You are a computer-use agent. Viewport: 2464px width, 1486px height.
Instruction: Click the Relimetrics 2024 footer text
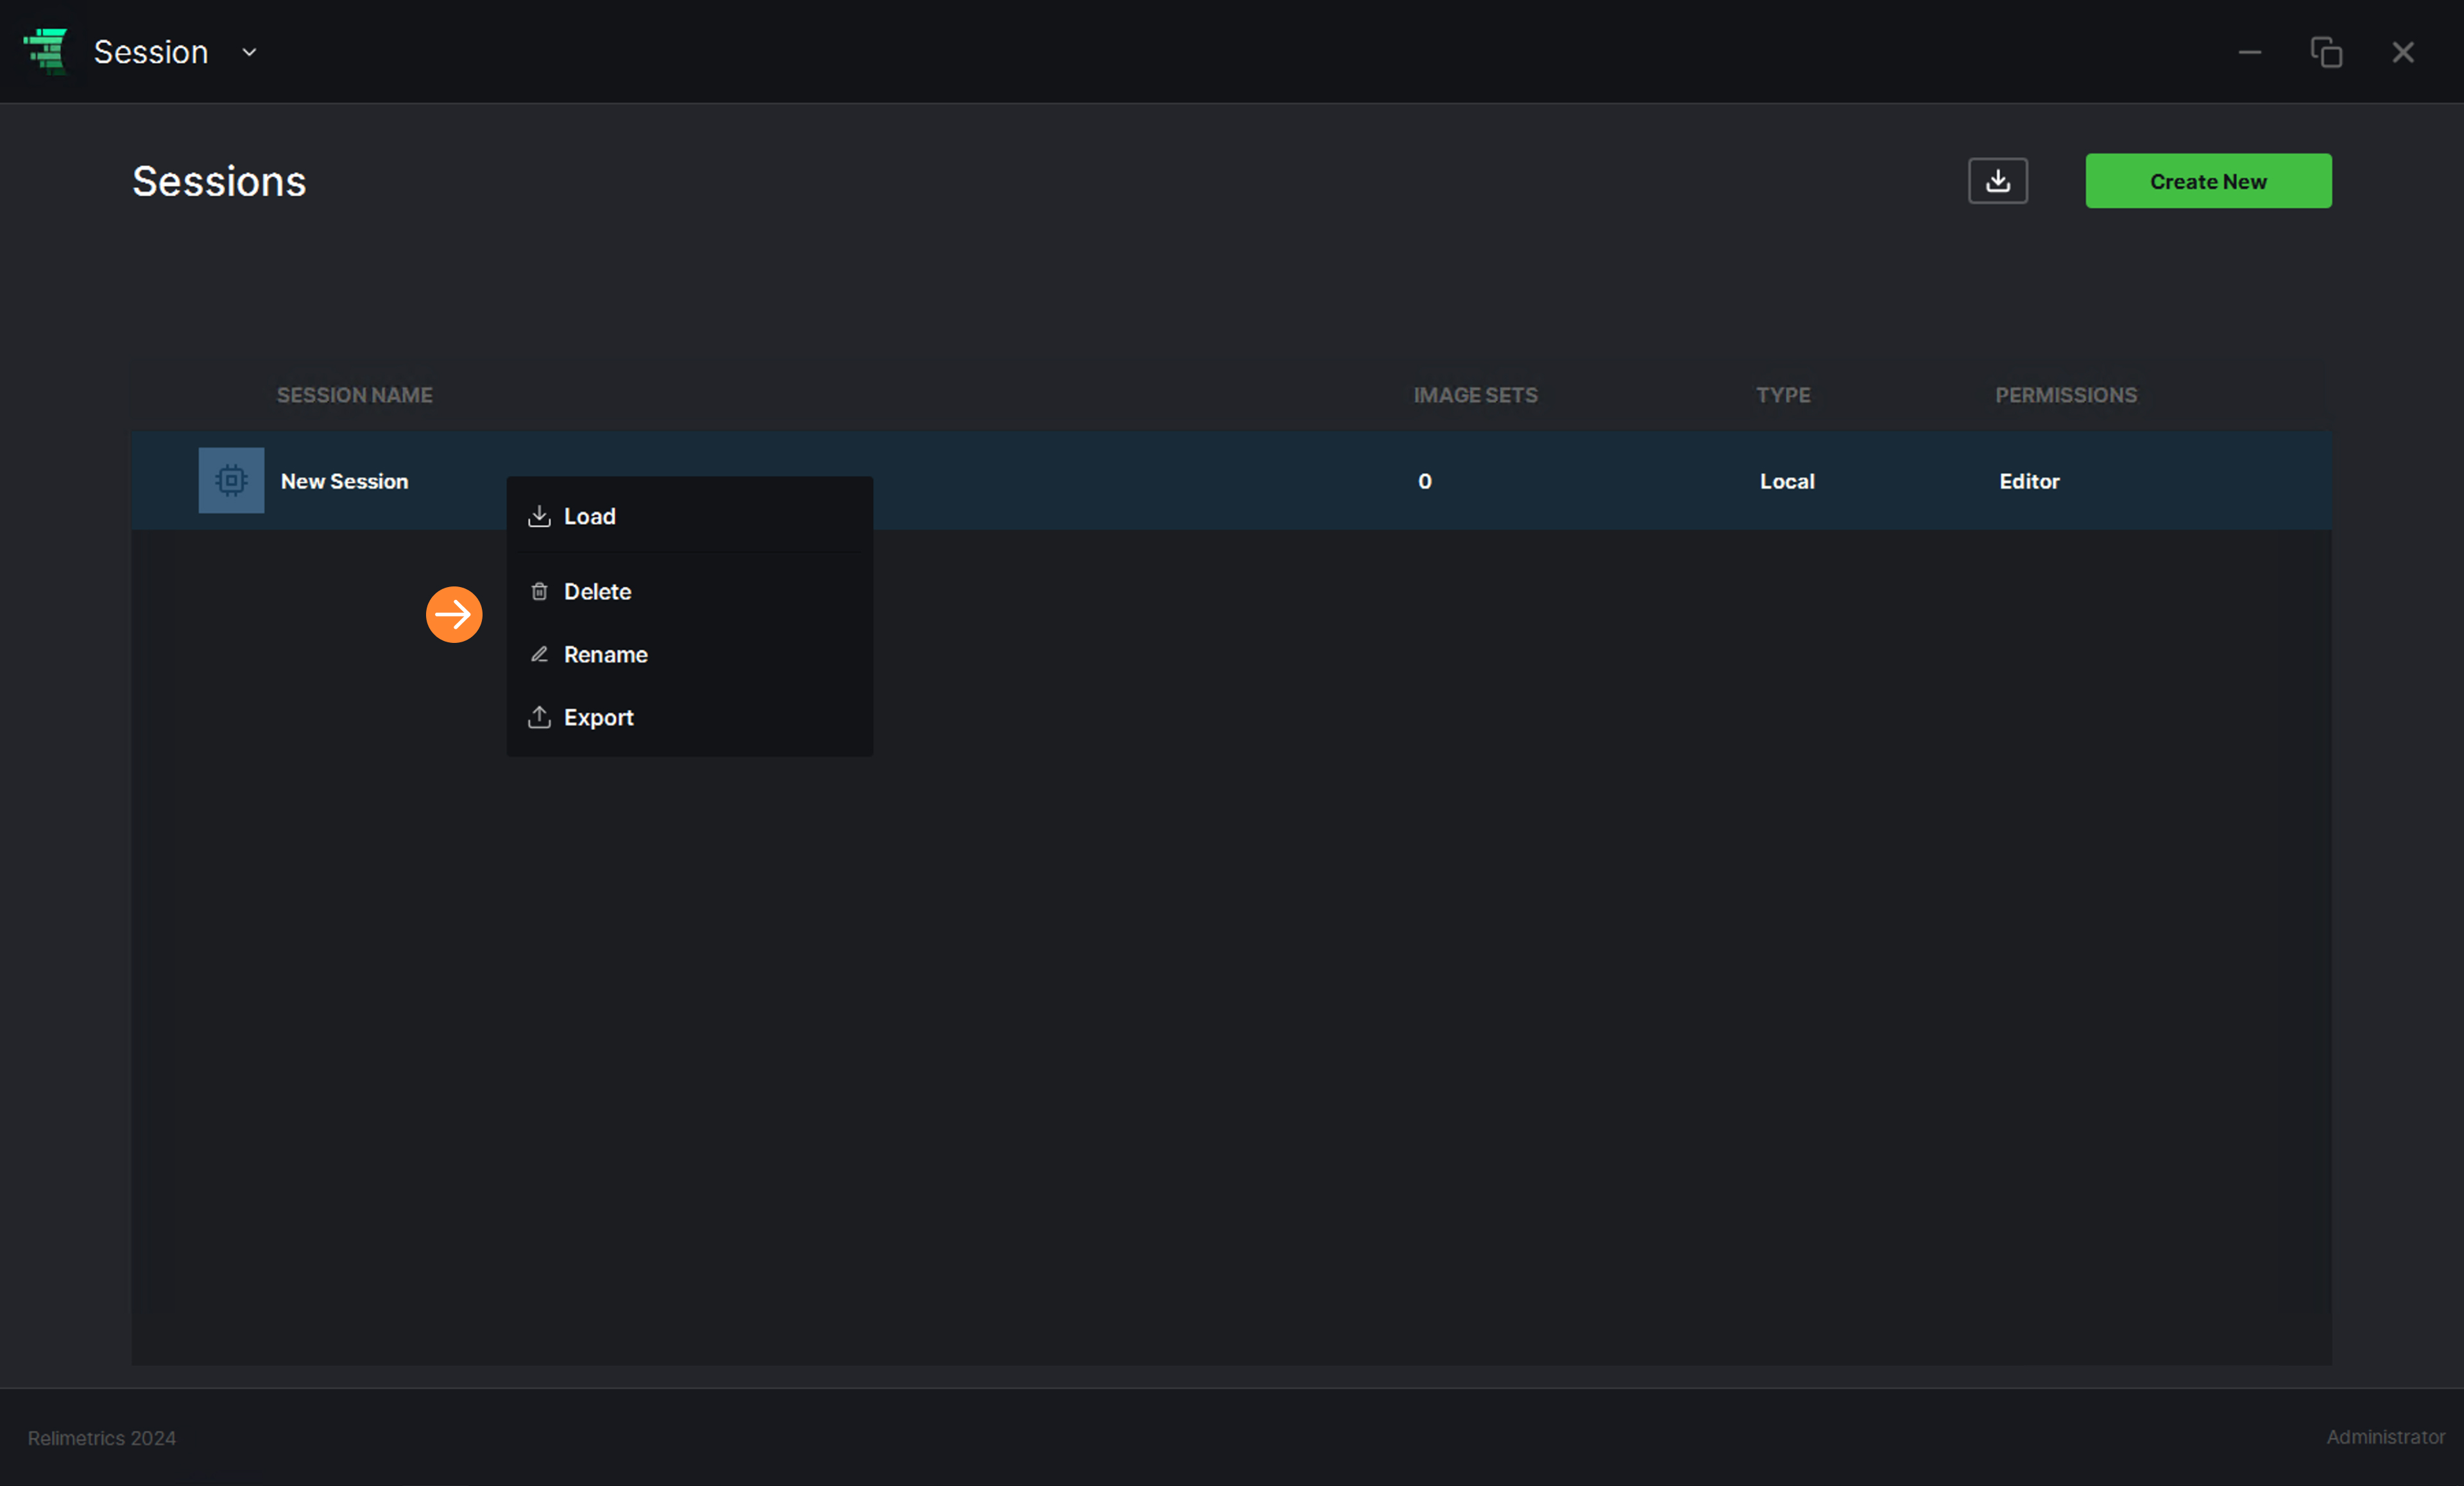coord(102,1438)
